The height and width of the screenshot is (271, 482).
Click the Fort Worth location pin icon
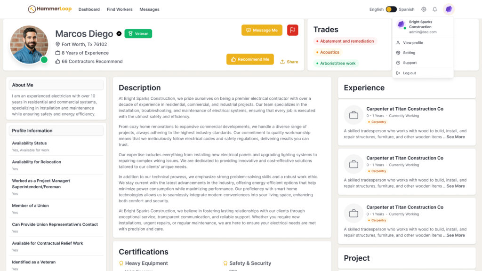(58, 45)
